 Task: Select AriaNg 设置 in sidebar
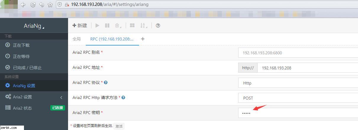34,86
